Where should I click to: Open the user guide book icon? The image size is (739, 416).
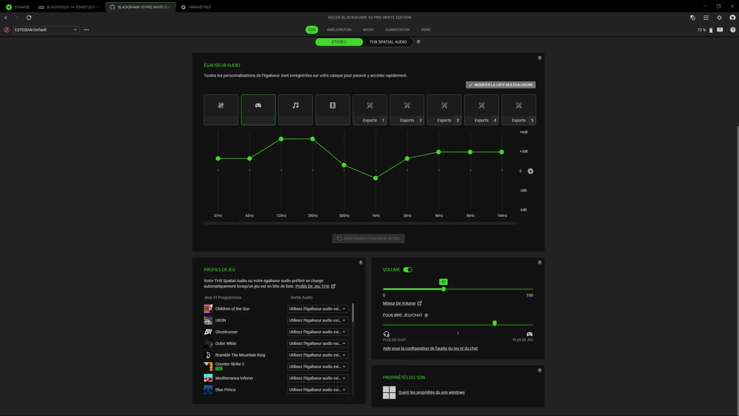pos(720,30)
